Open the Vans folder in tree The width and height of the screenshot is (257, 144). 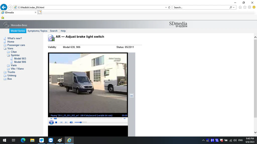tap(10, 48)
